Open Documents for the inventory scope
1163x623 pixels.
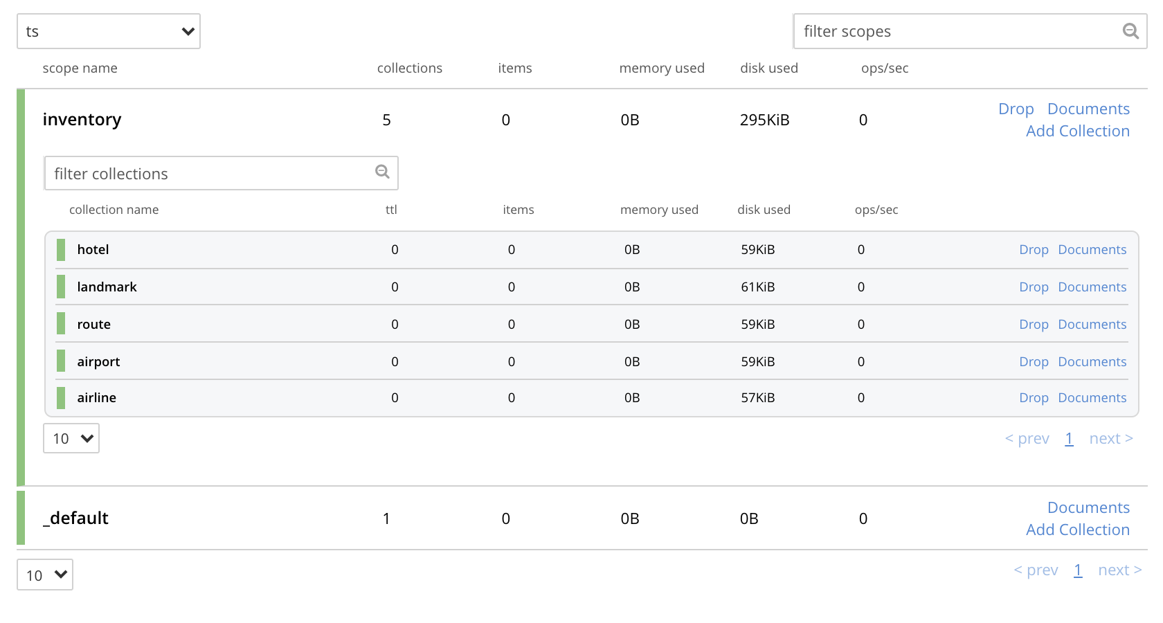pyautogui.click(x=1088, y=109)
